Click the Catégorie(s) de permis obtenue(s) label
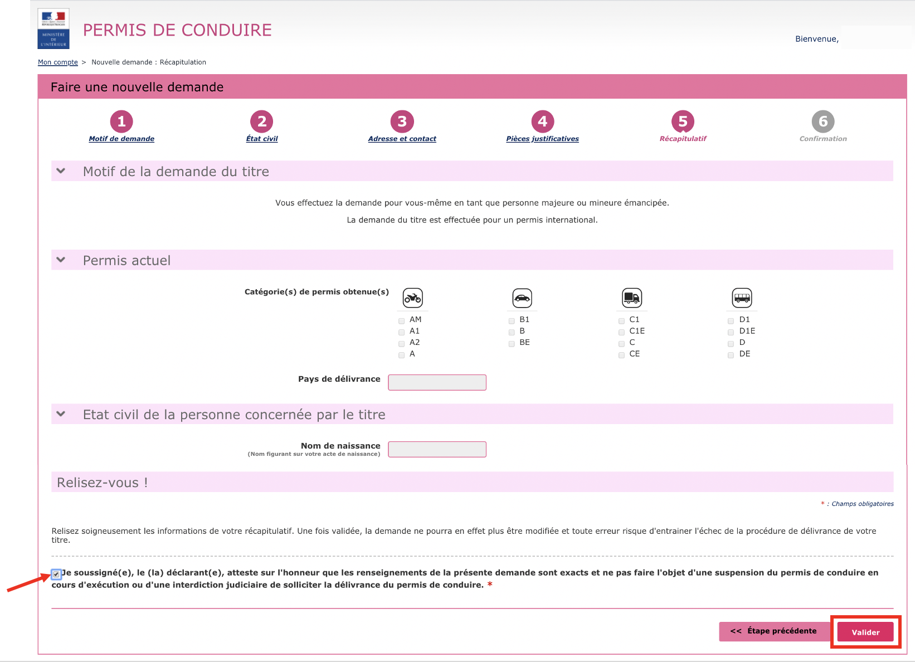The height and width of the screenshot is (662, 915). [317, 292]
